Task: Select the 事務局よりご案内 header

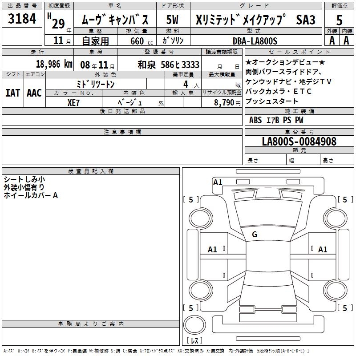Action: pyautogui.click(x=91, y=324)
